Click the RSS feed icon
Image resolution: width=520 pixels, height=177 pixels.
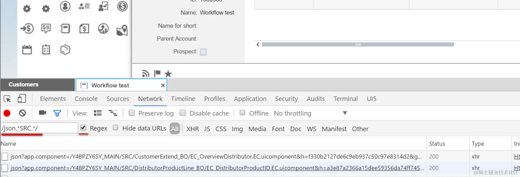coord(146,74)
